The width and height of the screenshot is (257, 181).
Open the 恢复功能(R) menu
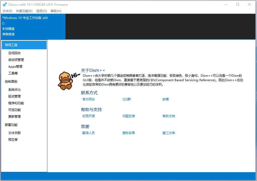[x=24, y=11]
